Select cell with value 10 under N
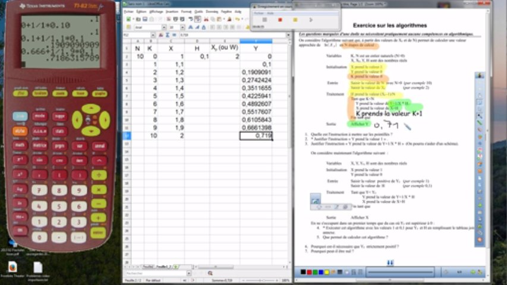The image size is (507, 285). [138, 56]
